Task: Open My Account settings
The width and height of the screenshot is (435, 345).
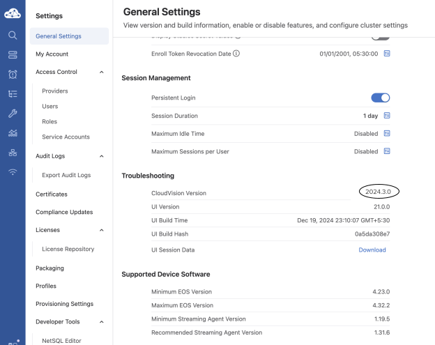Action: 52,54
